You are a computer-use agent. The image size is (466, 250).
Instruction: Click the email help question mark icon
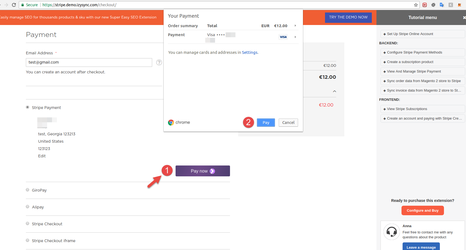click(x=159, y=62)
